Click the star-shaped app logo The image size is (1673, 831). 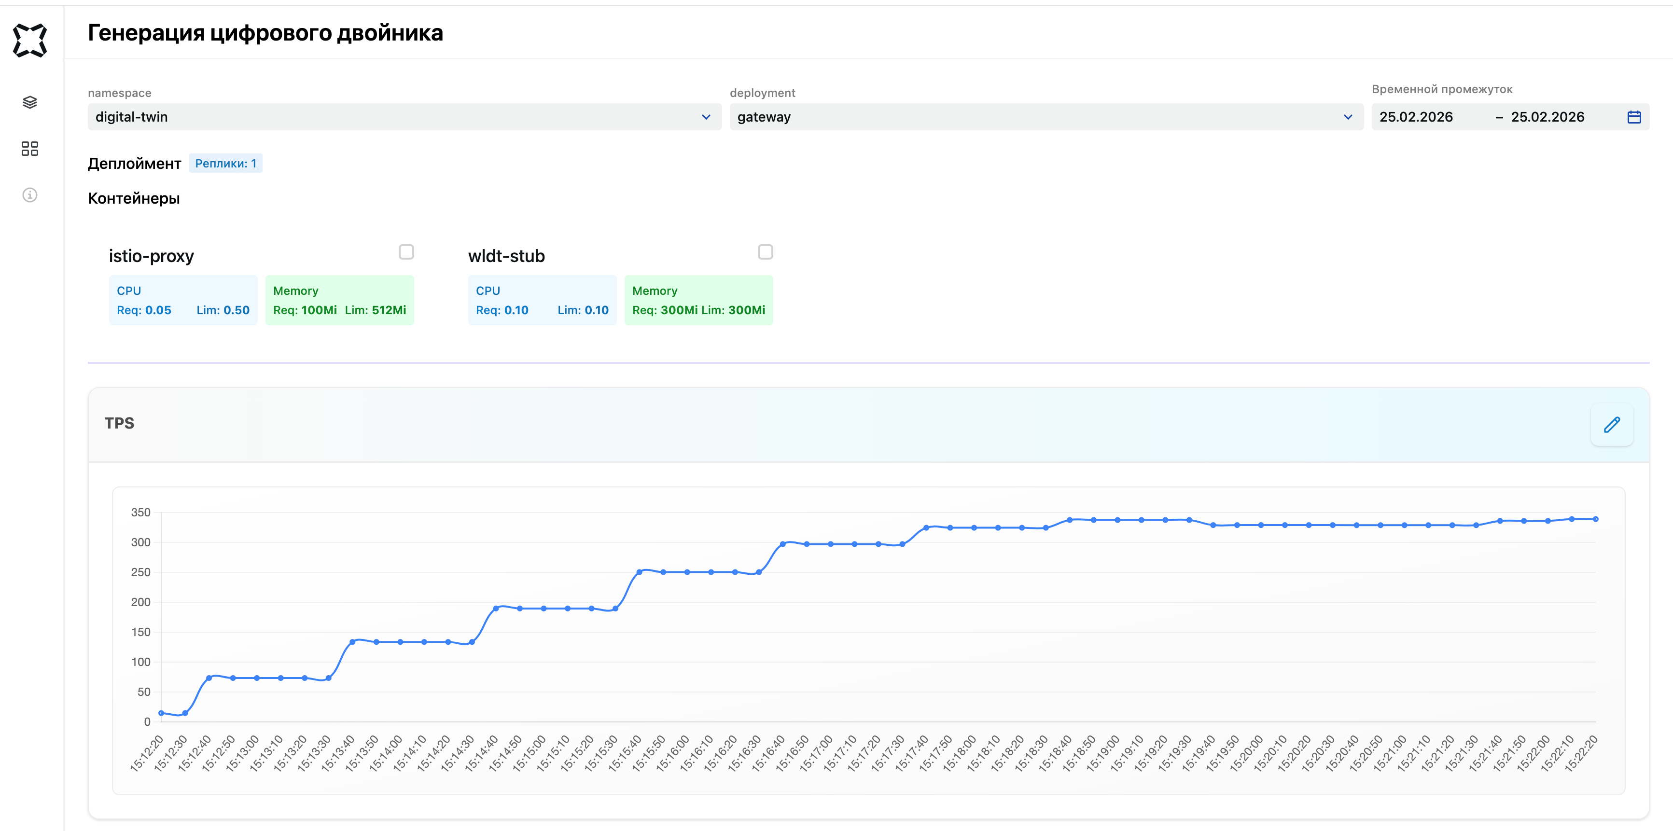(30, 40)
